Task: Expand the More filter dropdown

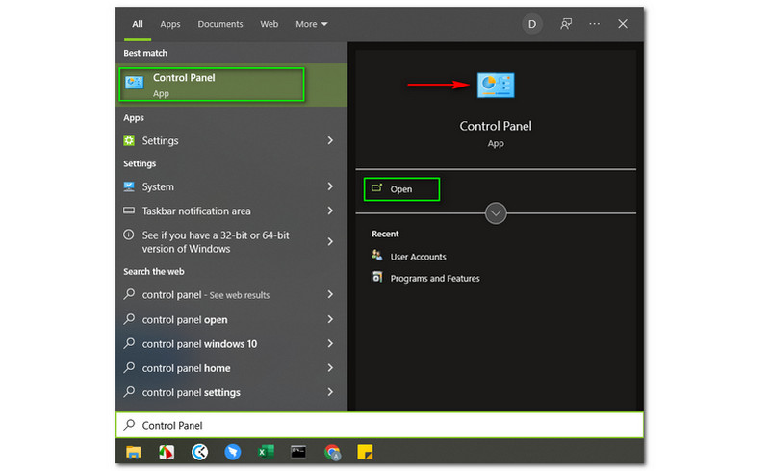Action: (311, 24)
